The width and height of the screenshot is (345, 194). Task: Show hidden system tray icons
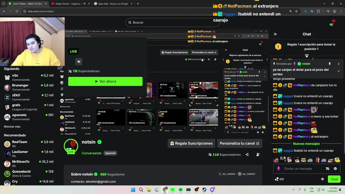click(x=294, y=190)
